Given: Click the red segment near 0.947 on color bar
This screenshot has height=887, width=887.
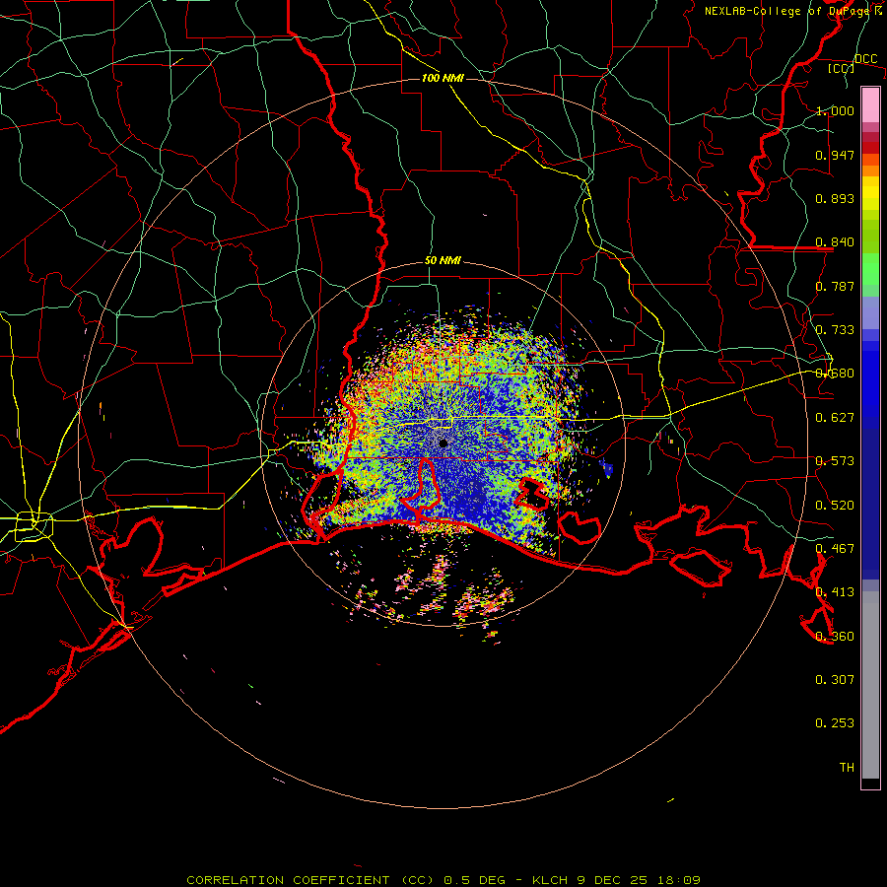Looking at the screenshot, I should click(870, 148).
